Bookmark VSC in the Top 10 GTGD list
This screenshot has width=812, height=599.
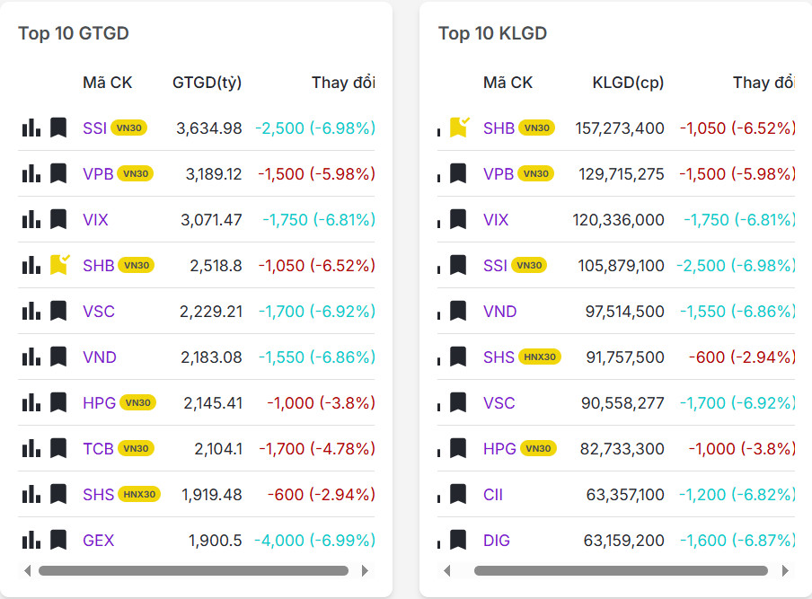pyautogui.click(x=58, y=311)
